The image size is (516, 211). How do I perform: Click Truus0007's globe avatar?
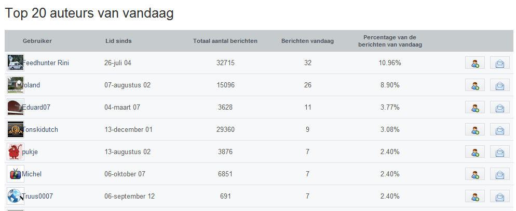(16, 196)
